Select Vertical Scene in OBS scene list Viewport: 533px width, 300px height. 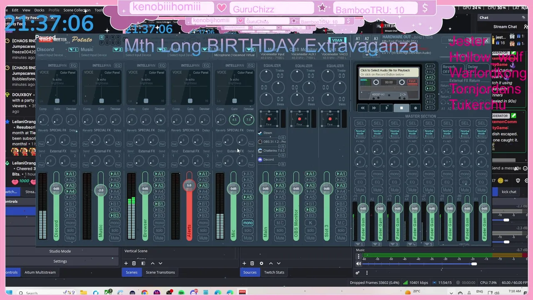pos(136,251)
